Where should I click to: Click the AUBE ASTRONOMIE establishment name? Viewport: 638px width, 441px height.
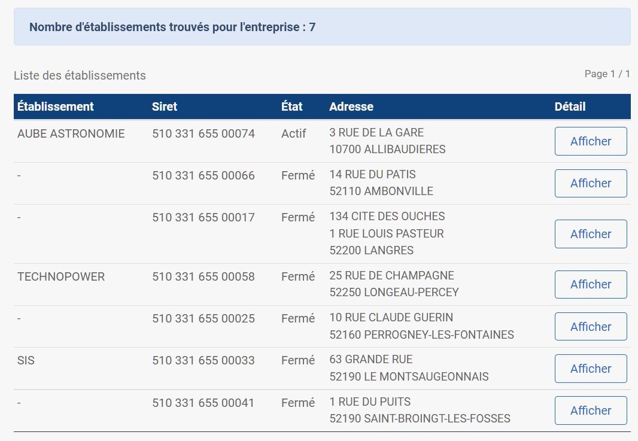(71, 133)
